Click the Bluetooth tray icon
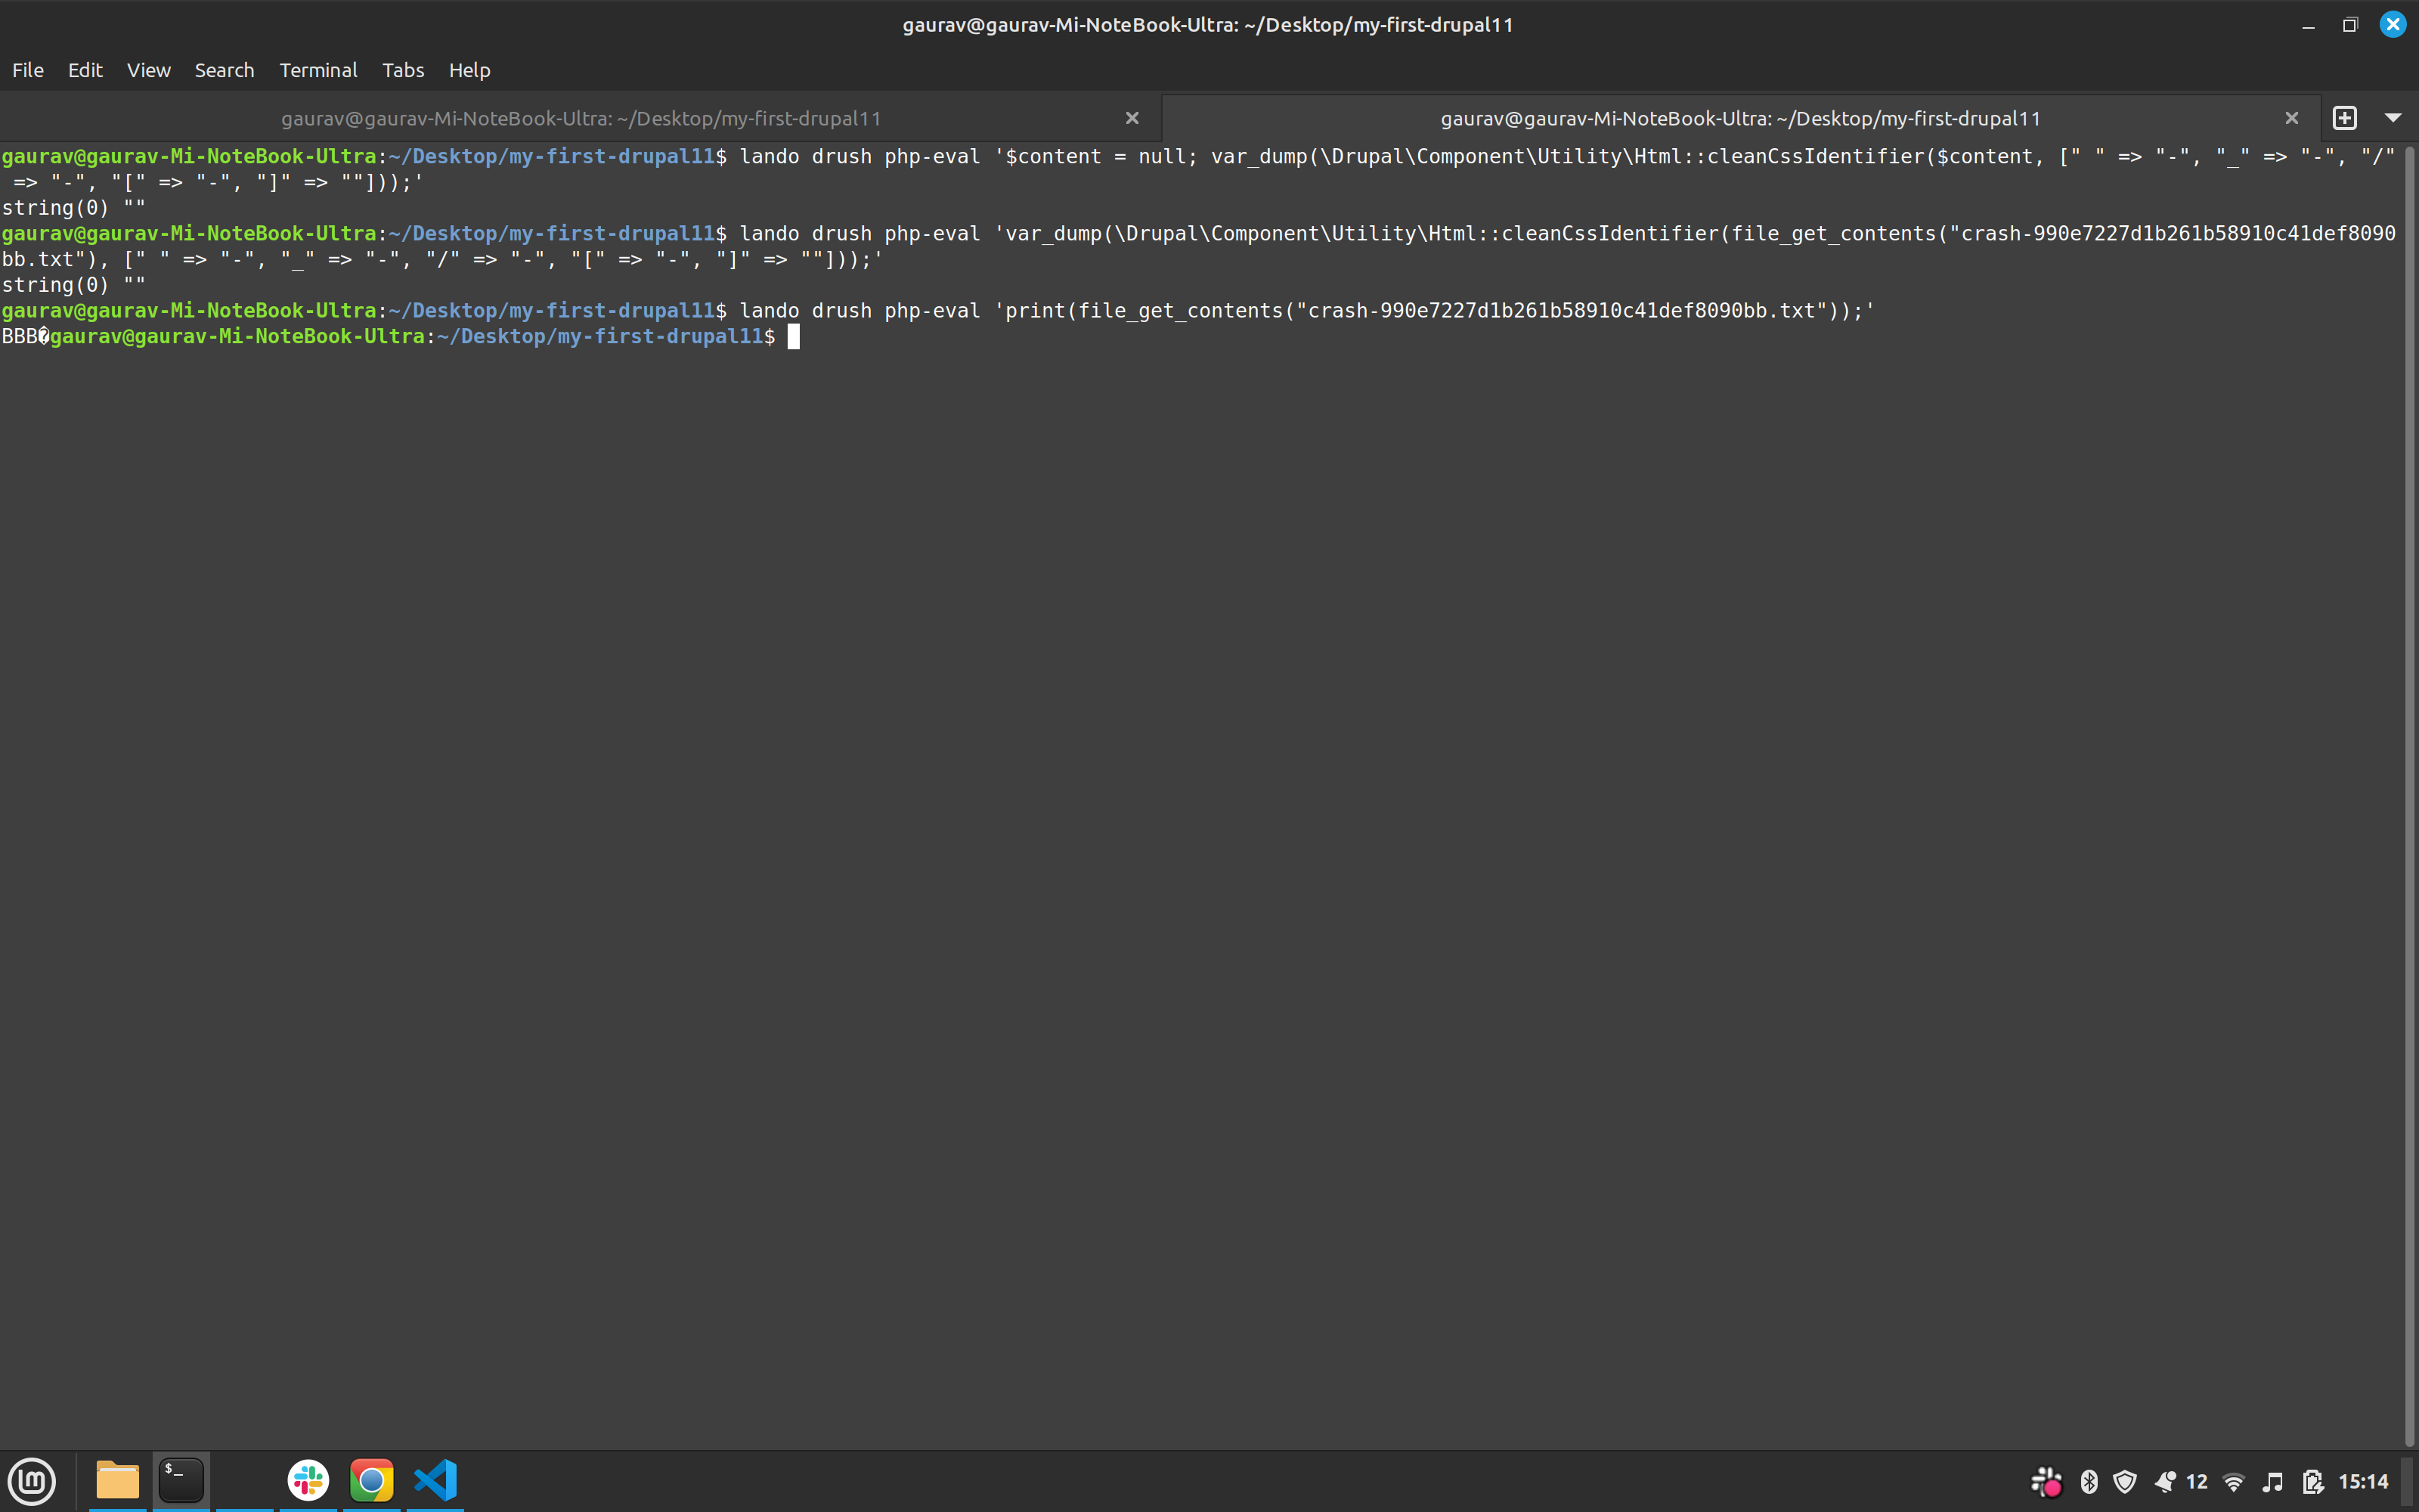Image resolution: width=2419 pixels, height=1512 pixels. coord(2089,1481)
